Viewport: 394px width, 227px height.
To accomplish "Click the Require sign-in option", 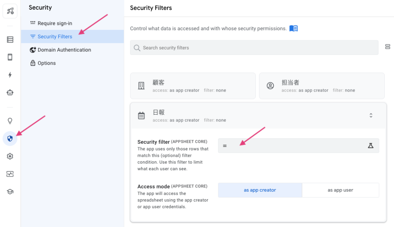I will [x=54, y=23].
